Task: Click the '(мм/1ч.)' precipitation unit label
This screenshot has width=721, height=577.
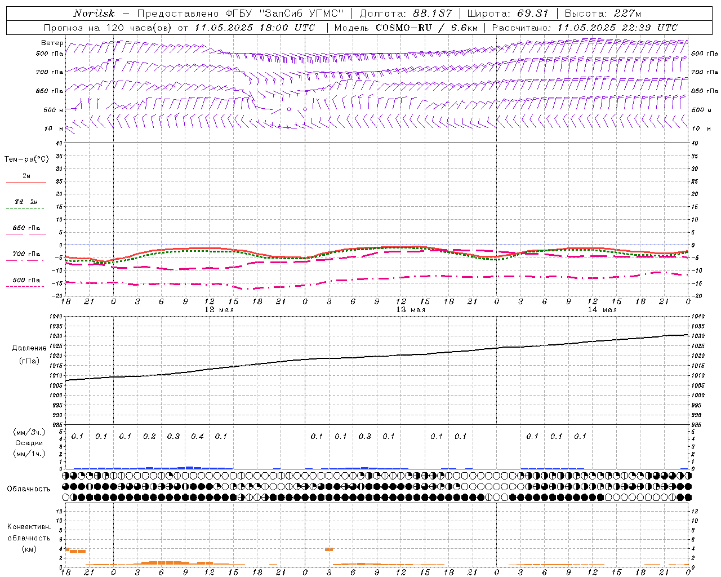Action: [29, 454]
